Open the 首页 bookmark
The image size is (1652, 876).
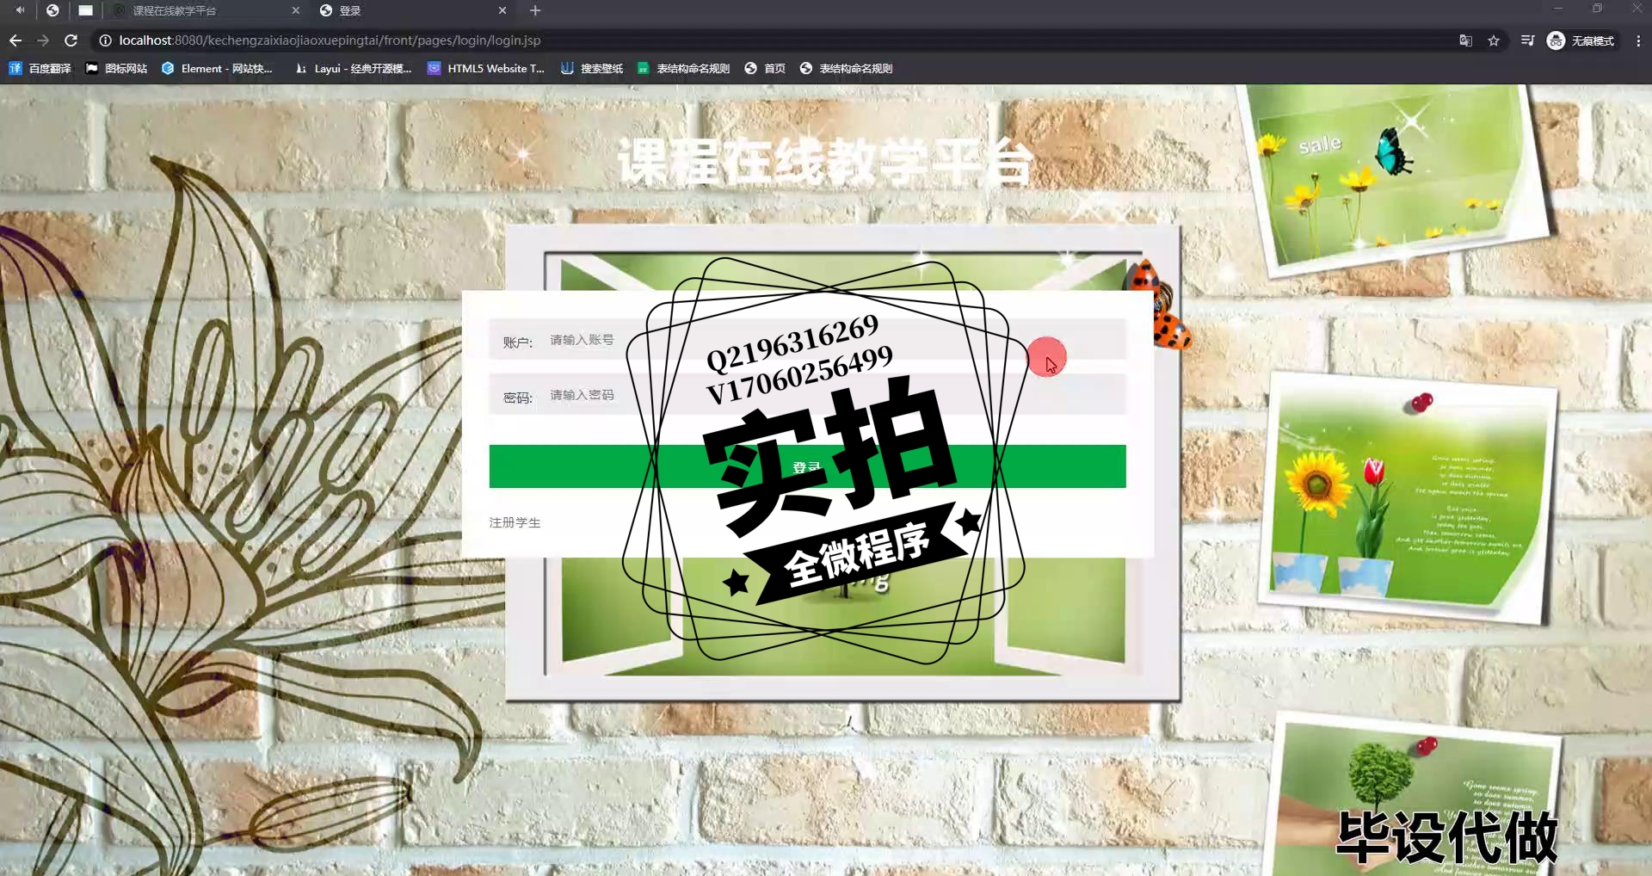point(765,68)
